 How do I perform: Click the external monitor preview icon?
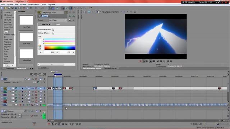89,12
